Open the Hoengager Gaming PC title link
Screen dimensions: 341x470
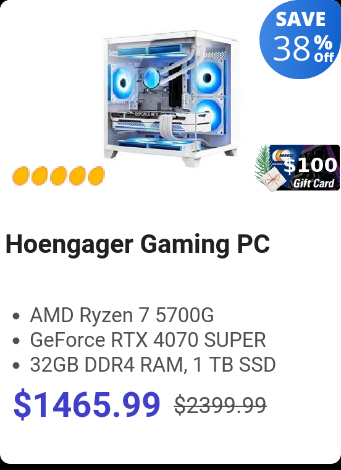coord(138,245)
